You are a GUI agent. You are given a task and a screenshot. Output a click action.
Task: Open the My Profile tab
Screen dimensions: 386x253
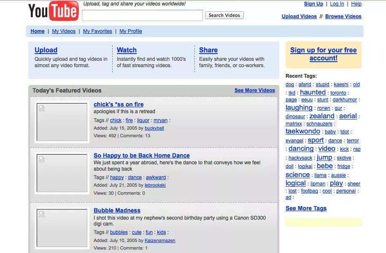[131, 31]
